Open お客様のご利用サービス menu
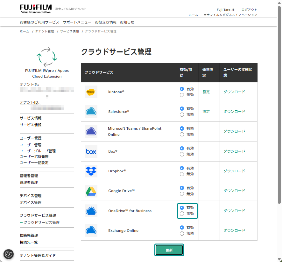 (39, 22)
